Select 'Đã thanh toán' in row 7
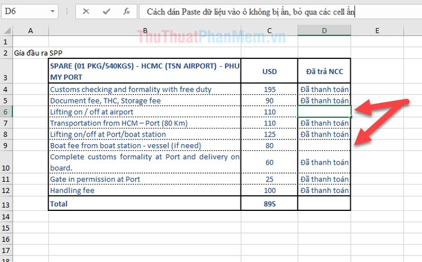Viewport: 422px width, 262px height. [x=324, y=123]
